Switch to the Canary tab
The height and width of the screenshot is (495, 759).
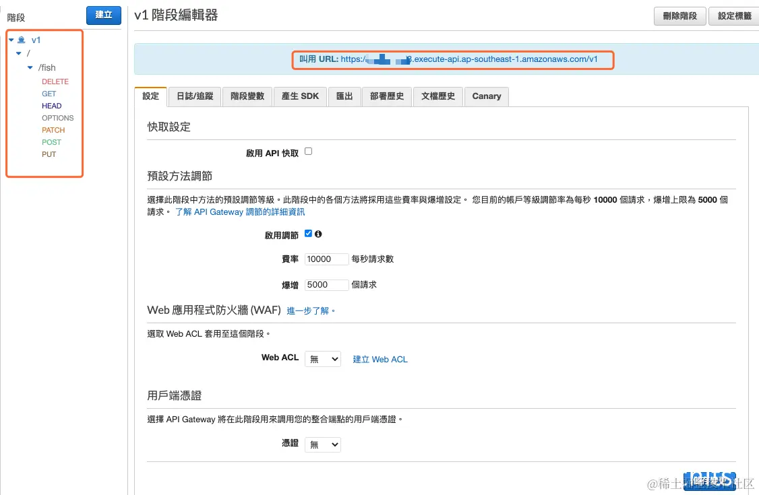pos(486,96)
